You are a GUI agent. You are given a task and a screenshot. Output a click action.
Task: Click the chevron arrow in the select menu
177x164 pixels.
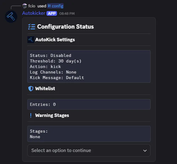pyautogui.click(x=145, y=150)
